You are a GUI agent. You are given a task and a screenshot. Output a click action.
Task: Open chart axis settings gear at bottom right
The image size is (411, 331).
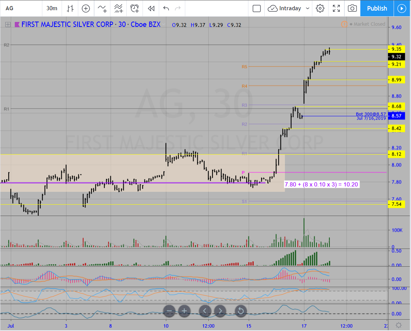398,325
